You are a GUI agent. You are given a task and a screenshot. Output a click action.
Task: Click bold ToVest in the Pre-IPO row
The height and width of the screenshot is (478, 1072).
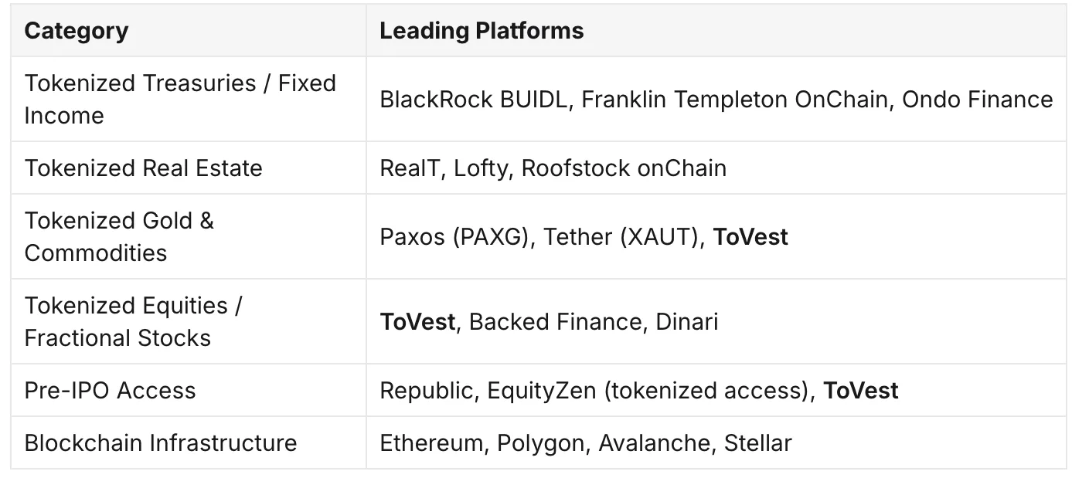tap(861, 390)
